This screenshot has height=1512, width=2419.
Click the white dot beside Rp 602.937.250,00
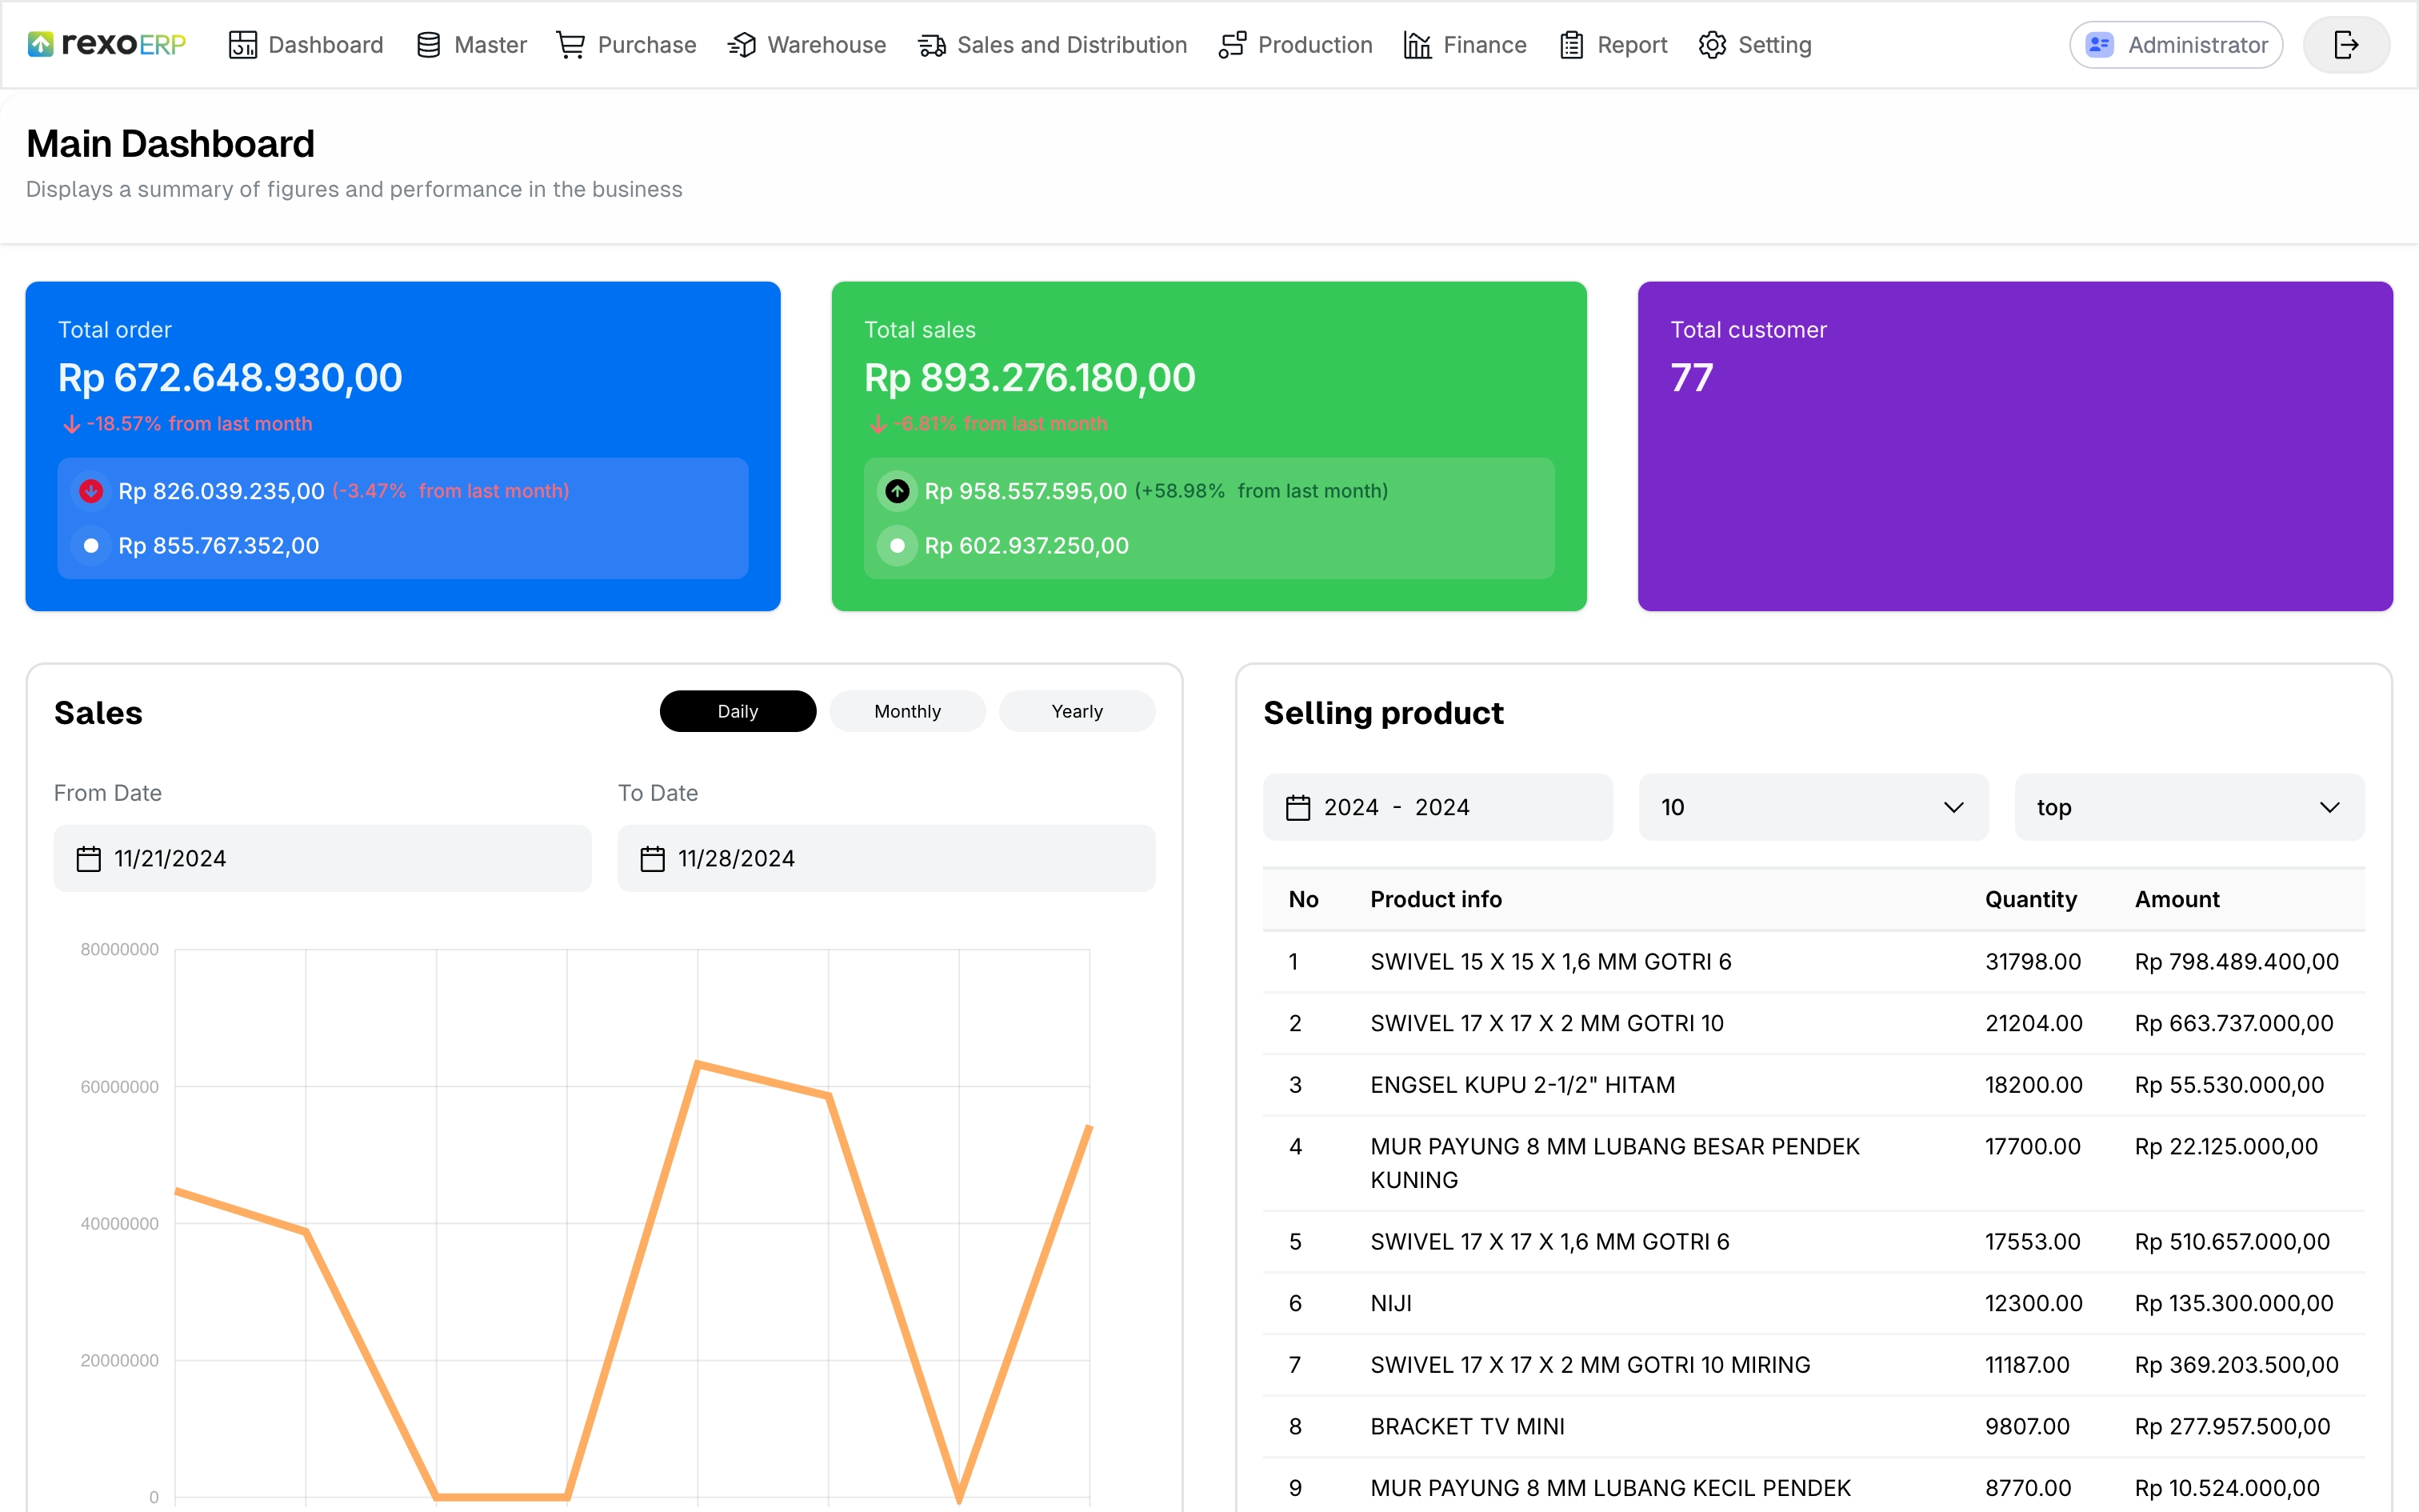(898, 546)
